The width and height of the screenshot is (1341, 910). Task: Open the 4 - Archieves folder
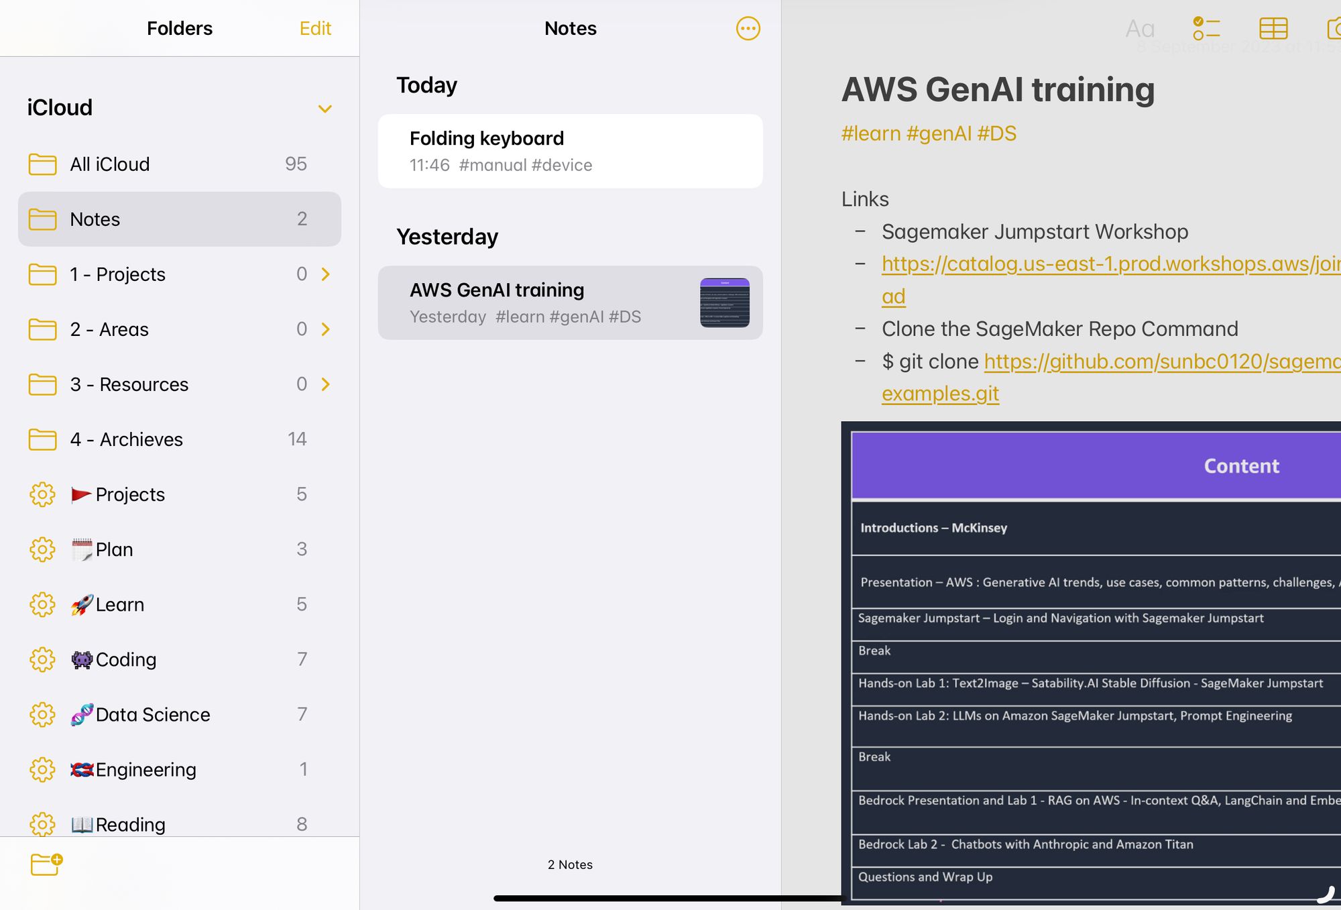[126, 439]
